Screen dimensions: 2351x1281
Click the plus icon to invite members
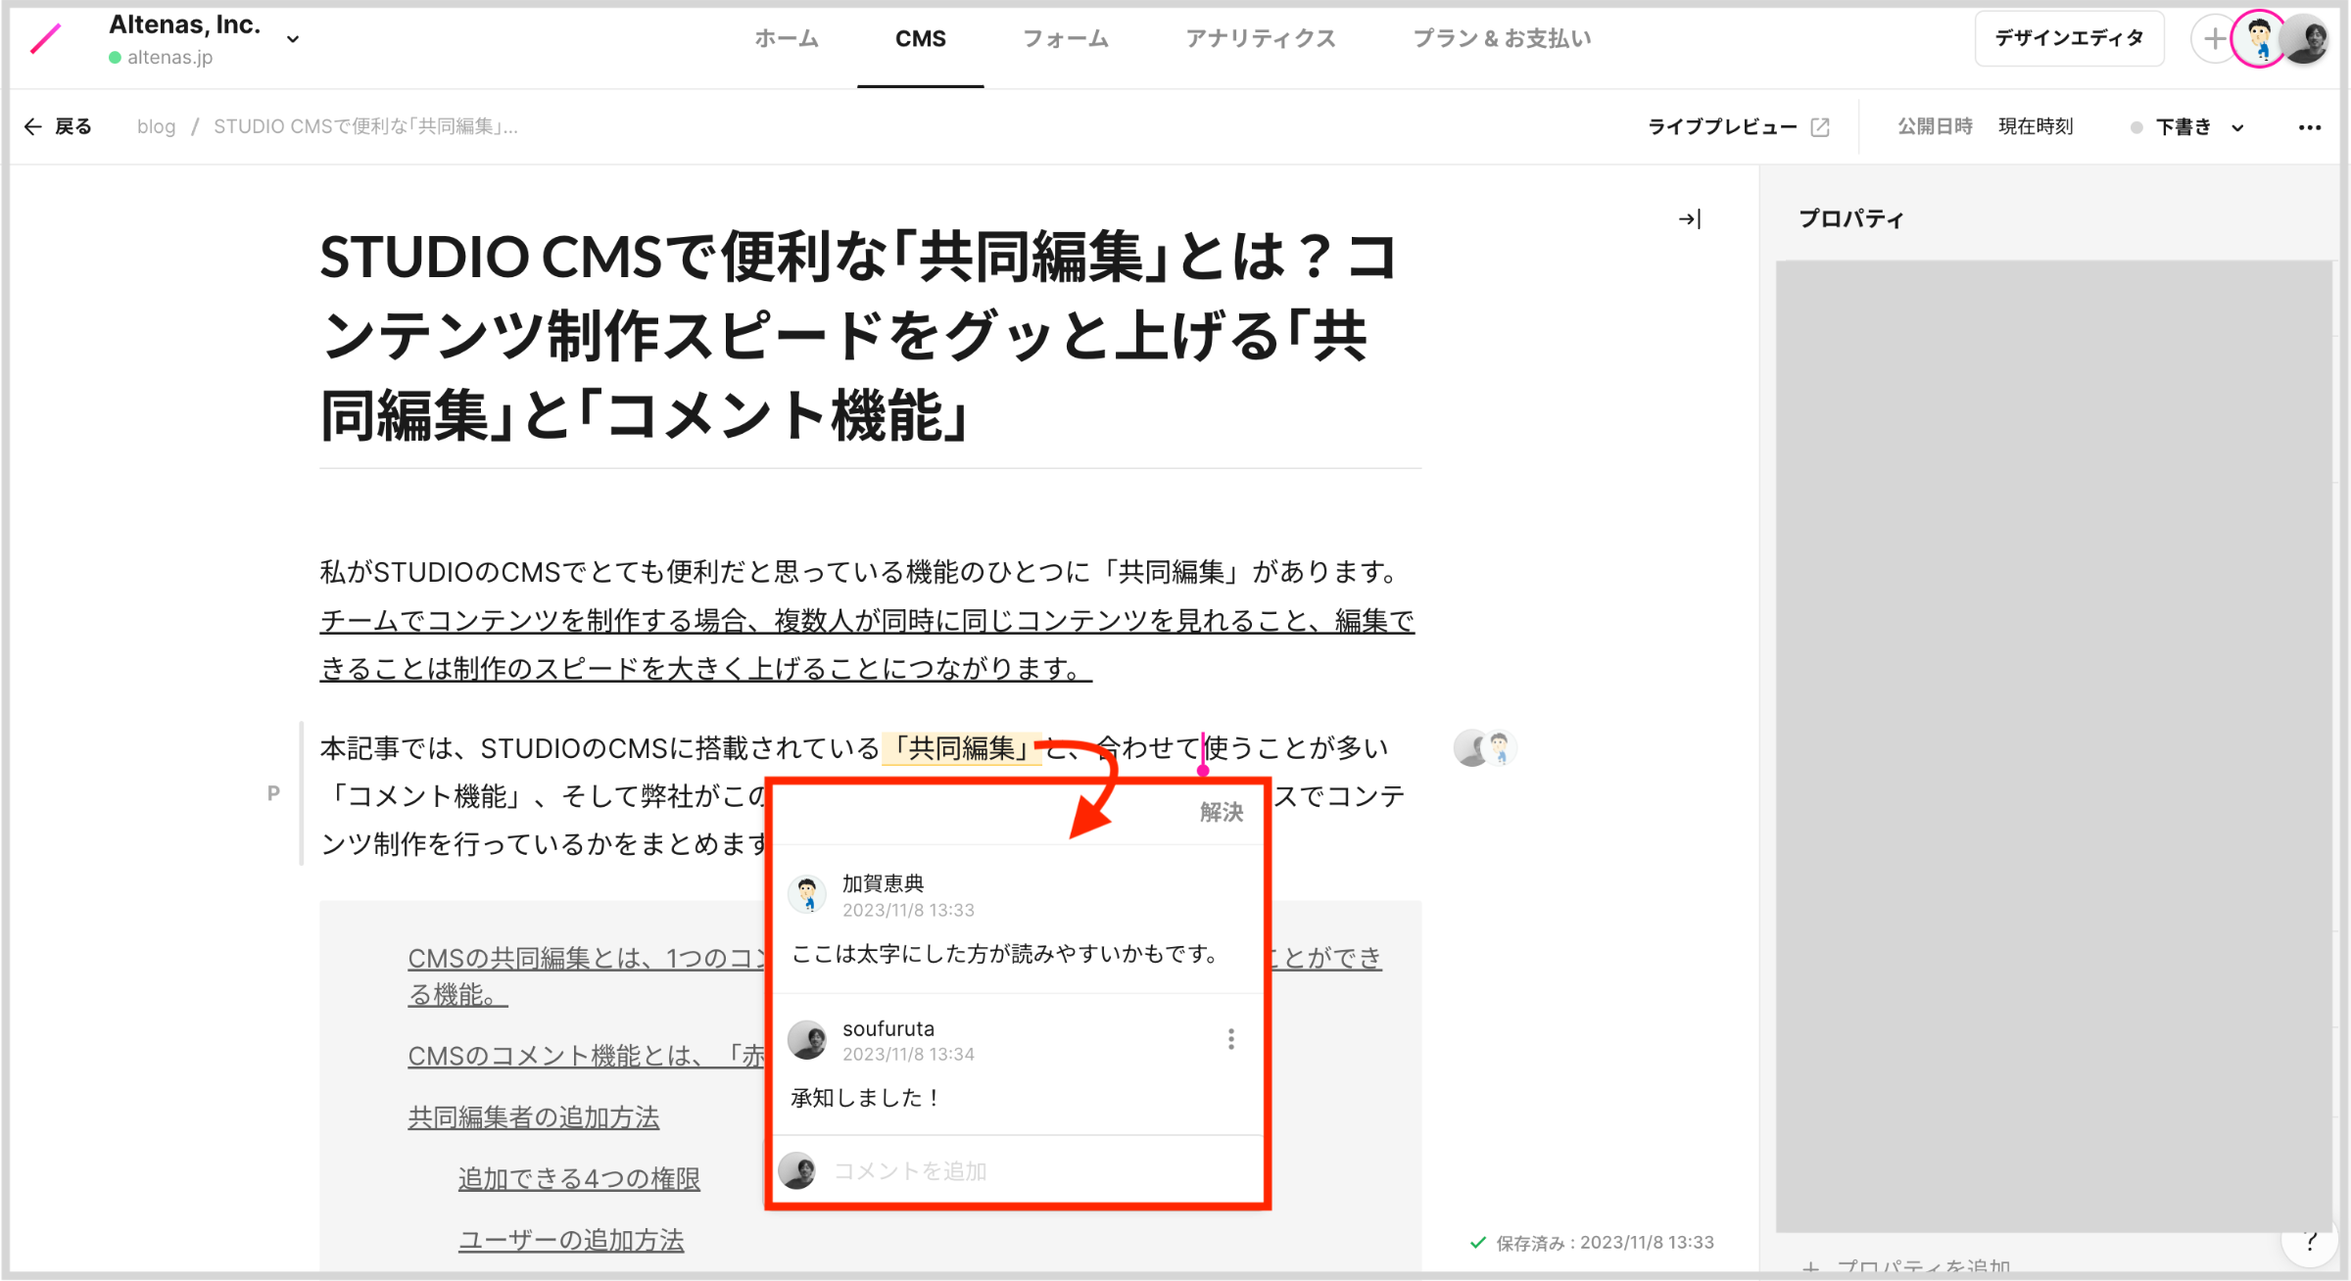2213,39
